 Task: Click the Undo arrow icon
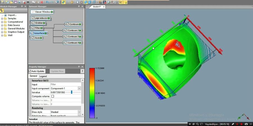click(x=48, y=2)
